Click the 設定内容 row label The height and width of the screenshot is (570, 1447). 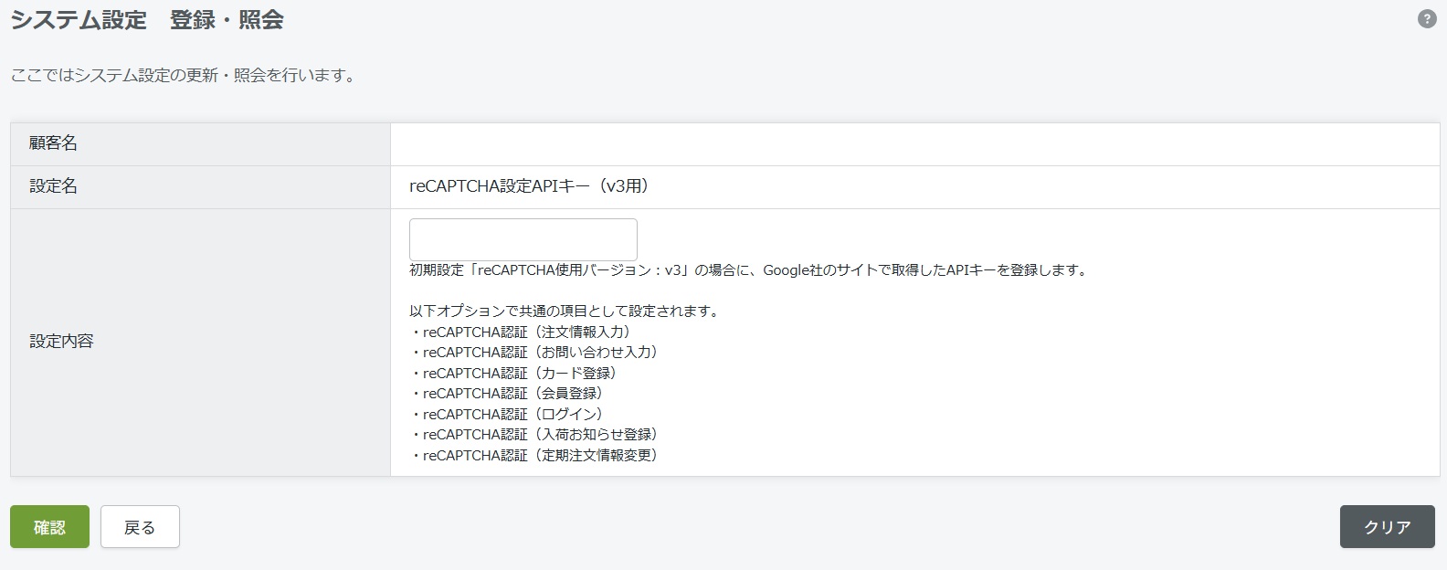click(x=61, y=342)
